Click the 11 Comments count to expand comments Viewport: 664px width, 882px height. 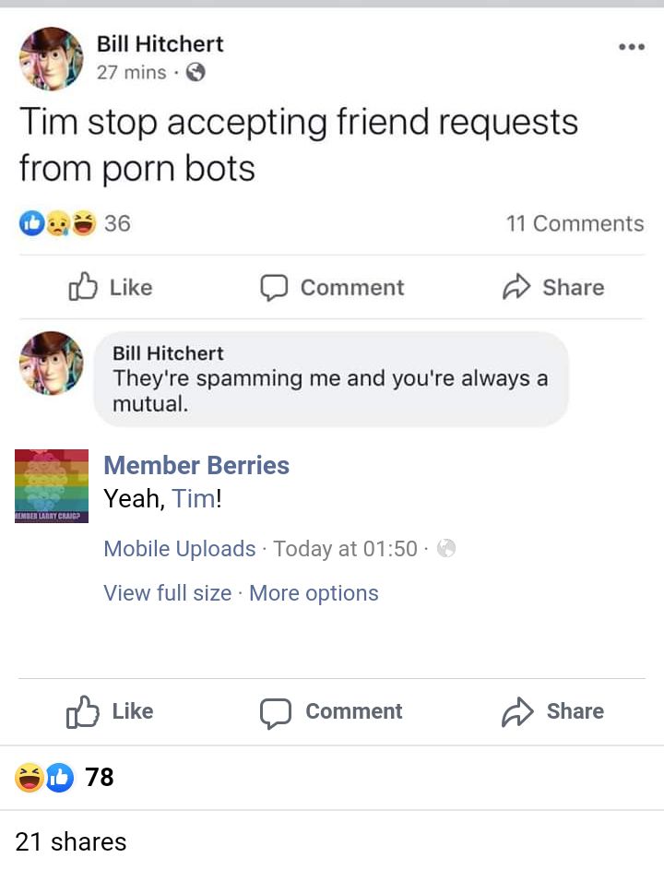click(574, 223)
